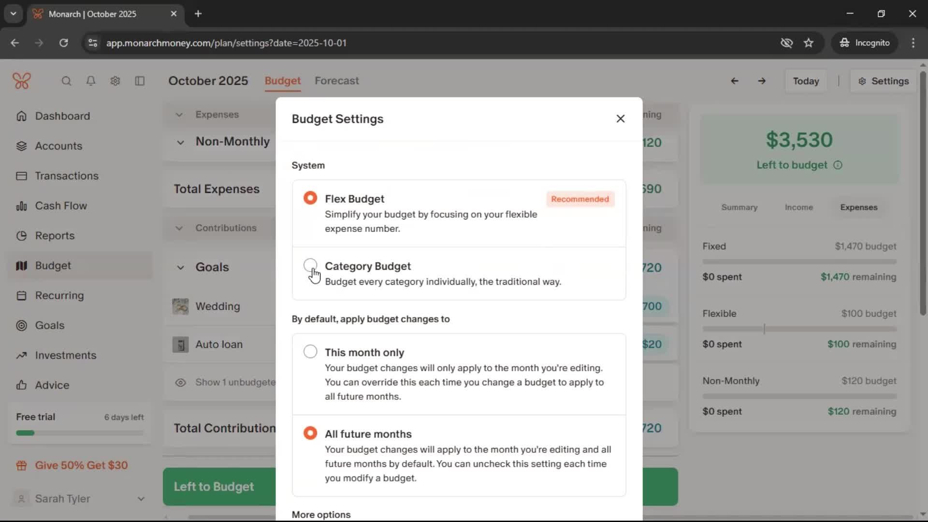This screenshot has width=928, height=522.
Task: Click the Today button
Action: click(805, 81)
